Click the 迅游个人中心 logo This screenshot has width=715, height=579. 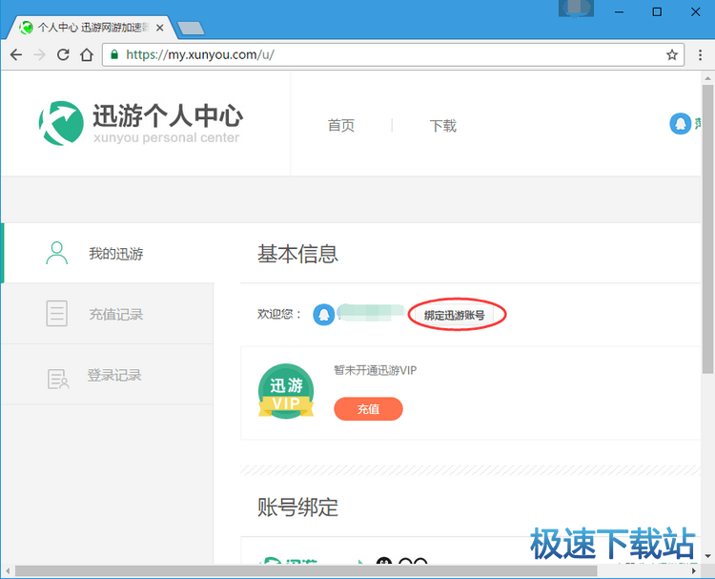[x=140, y=123]
